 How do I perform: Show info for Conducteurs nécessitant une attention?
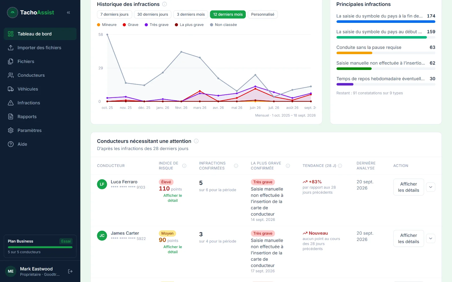(x=196, y=141)
